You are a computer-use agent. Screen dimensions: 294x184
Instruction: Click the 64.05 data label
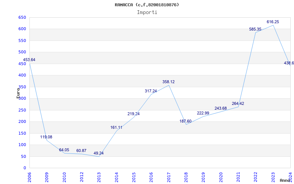64,150
